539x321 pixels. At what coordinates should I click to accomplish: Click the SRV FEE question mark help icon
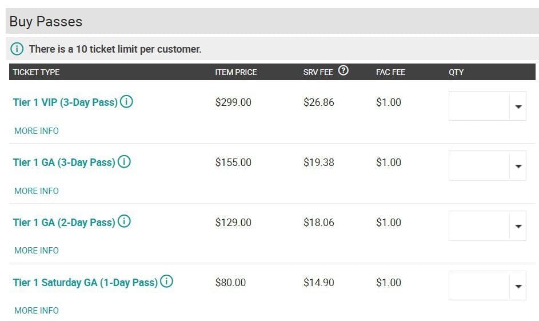coord(343,70)
